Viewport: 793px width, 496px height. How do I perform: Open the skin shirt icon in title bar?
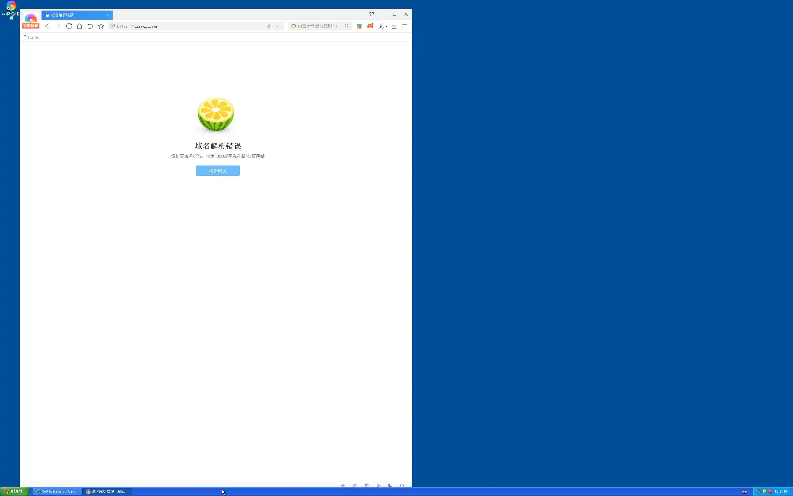[x=371, y=15]
